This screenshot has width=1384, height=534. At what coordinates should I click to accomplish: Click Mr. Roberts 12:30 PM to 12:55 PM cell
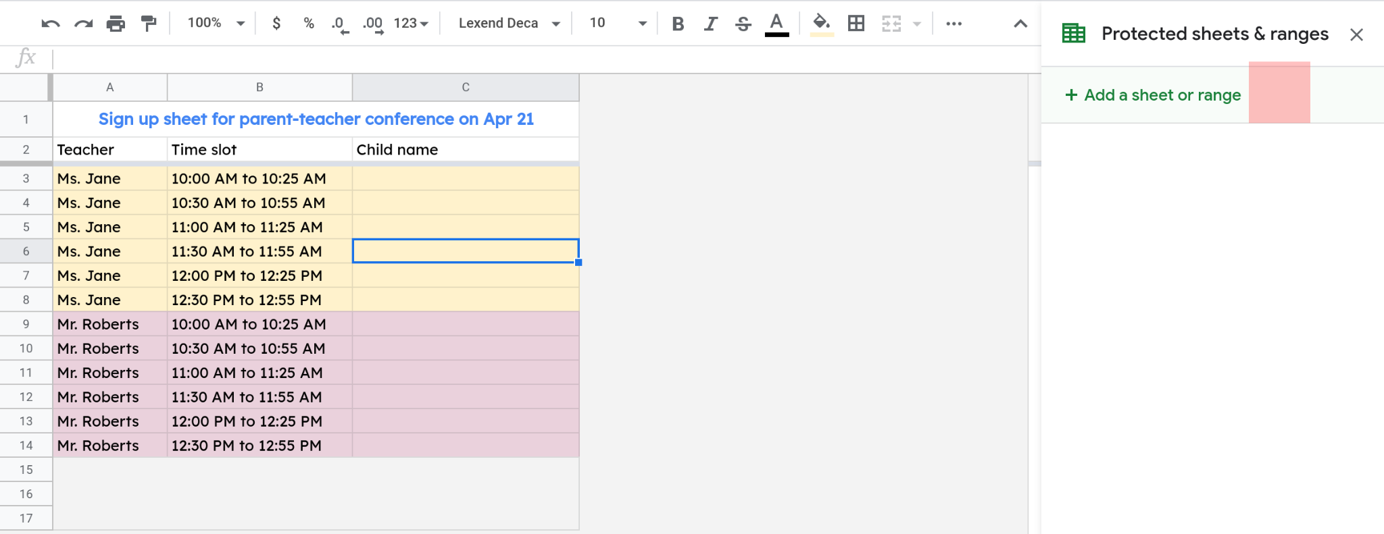[259, 446]
